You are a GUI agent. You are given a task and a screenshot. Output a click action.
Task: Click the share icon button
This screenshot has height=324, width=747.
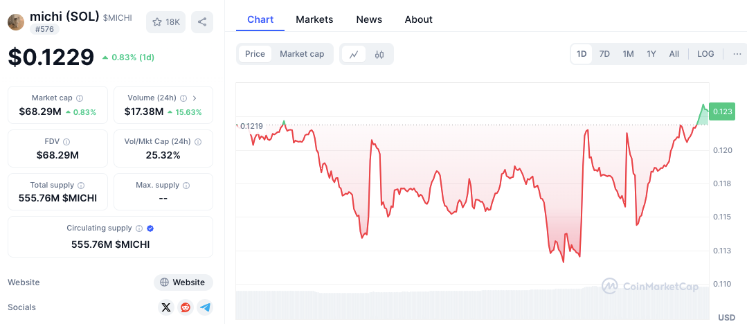coord(202,22)
